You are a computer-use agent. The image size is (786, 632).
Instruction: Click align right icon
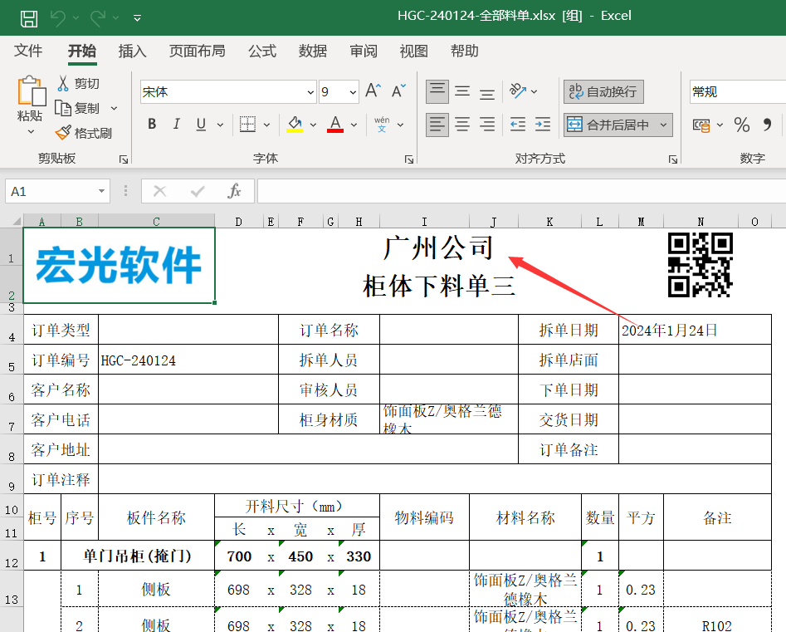pyautogui.click(x=486, y=125)
